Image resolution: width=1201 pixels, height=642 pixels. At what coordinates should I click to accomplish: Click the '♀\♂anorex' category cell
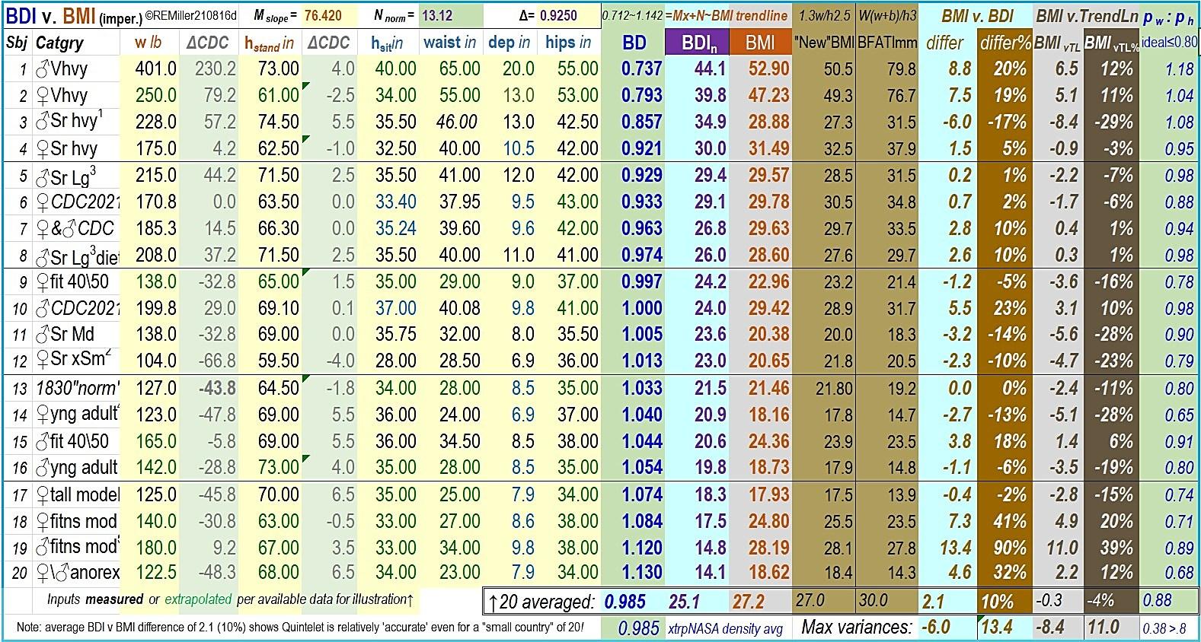(76, 573)
